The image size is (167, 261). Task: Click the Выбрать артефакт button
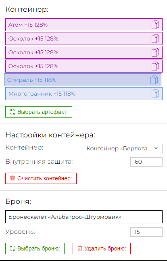click(39, 112)
